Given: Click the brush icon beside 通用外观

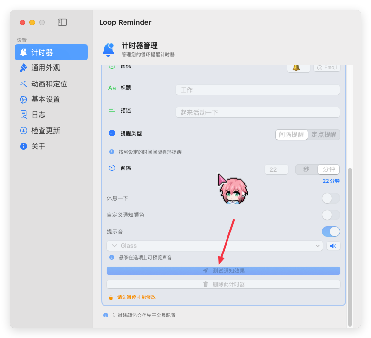Looking at the screenshot, I should click(23, 68).
